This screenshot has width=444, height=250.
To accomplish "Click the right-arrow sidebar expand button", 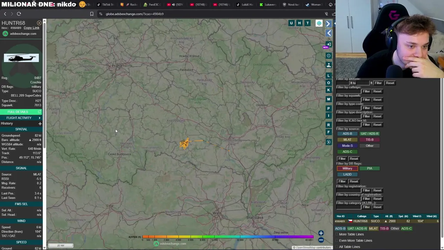I will click(x=328, y=24).
